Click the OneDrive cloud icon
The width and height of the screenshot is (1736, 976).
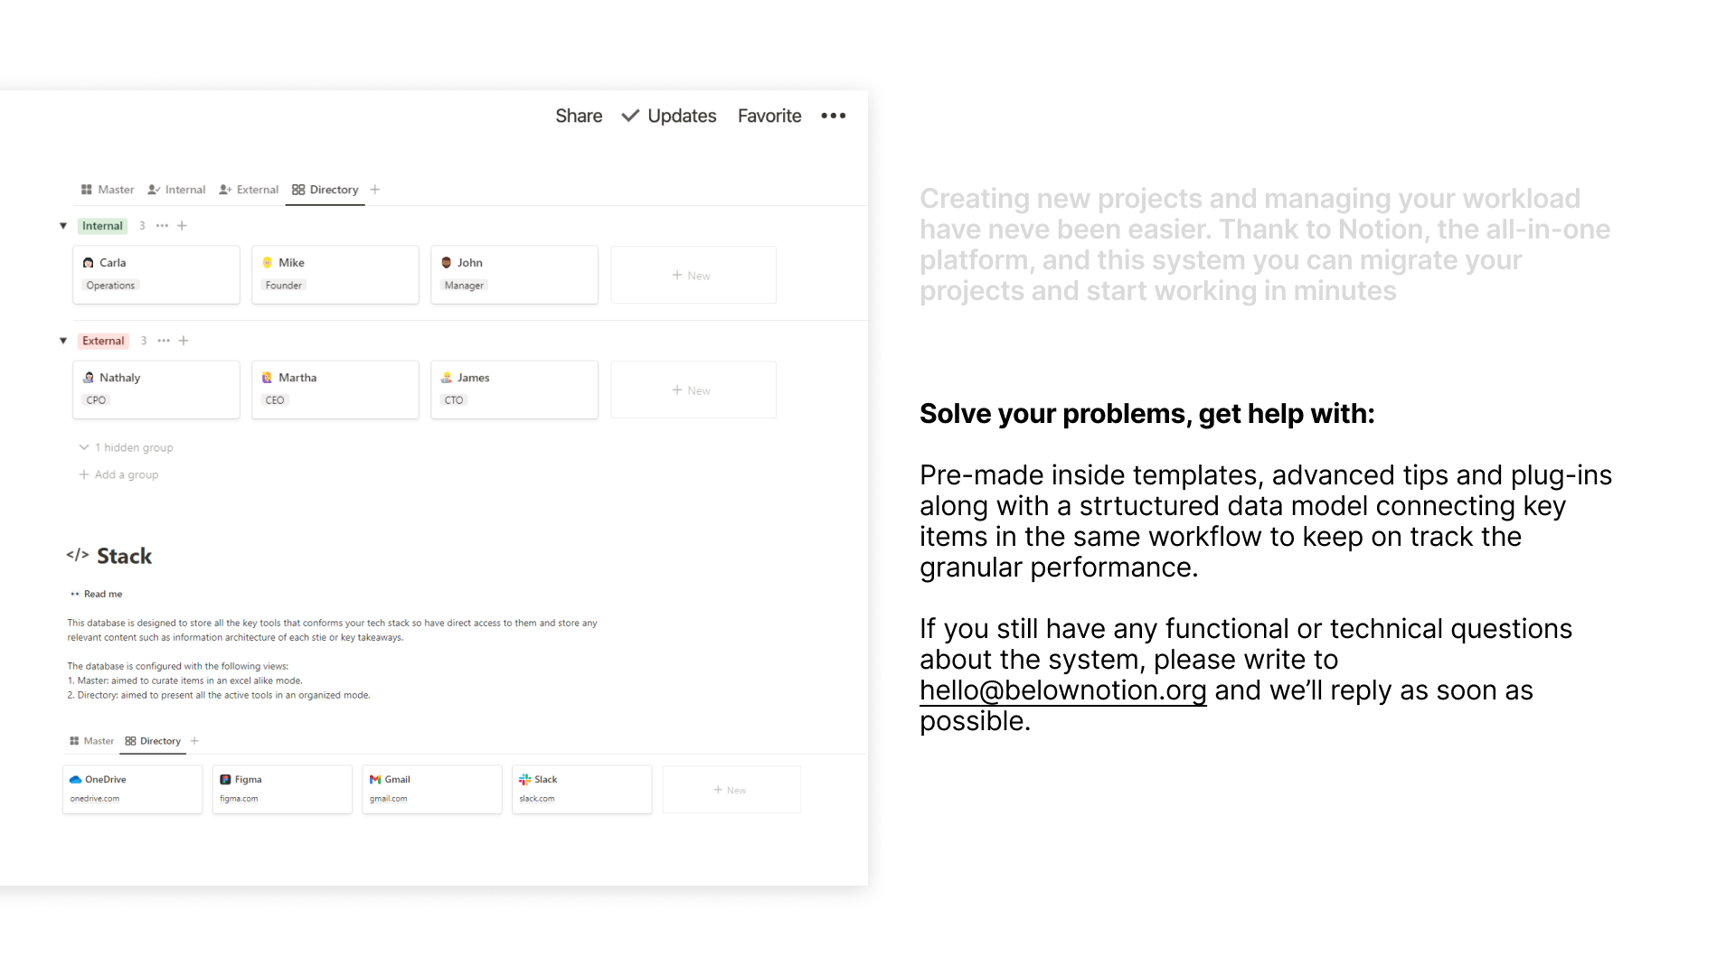pyautogui.click(x=76, y=780)
